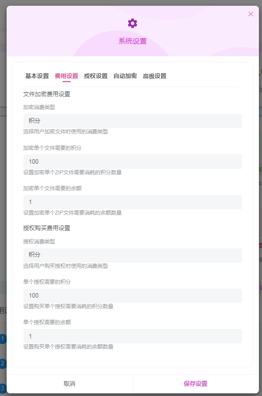The height and width of the screenshot is (396, 262).
Task: Click the 单个授权需要的积分 label
Action: point(47,282)
